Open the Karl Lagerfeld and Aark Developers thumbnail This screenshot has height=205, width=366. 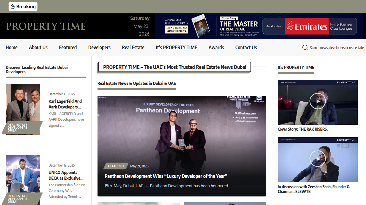(x=23, y=110)
